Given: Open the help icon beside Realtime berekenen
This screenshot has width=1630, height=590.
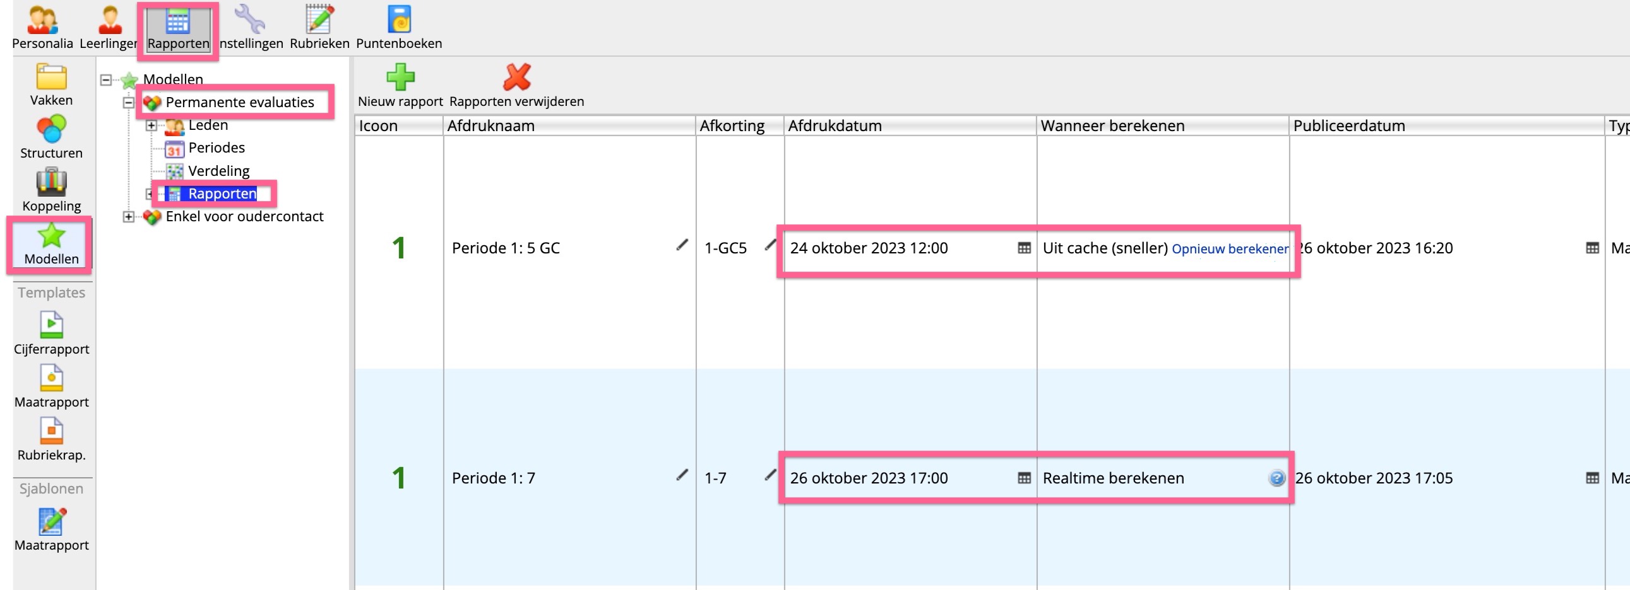Looking at the screenshot, I should click(1276, 478).
